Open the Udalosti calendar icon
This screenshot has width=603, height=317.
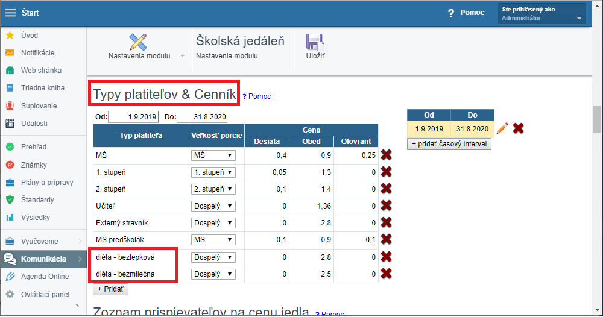pyautogui.click(x=10, y=124)
